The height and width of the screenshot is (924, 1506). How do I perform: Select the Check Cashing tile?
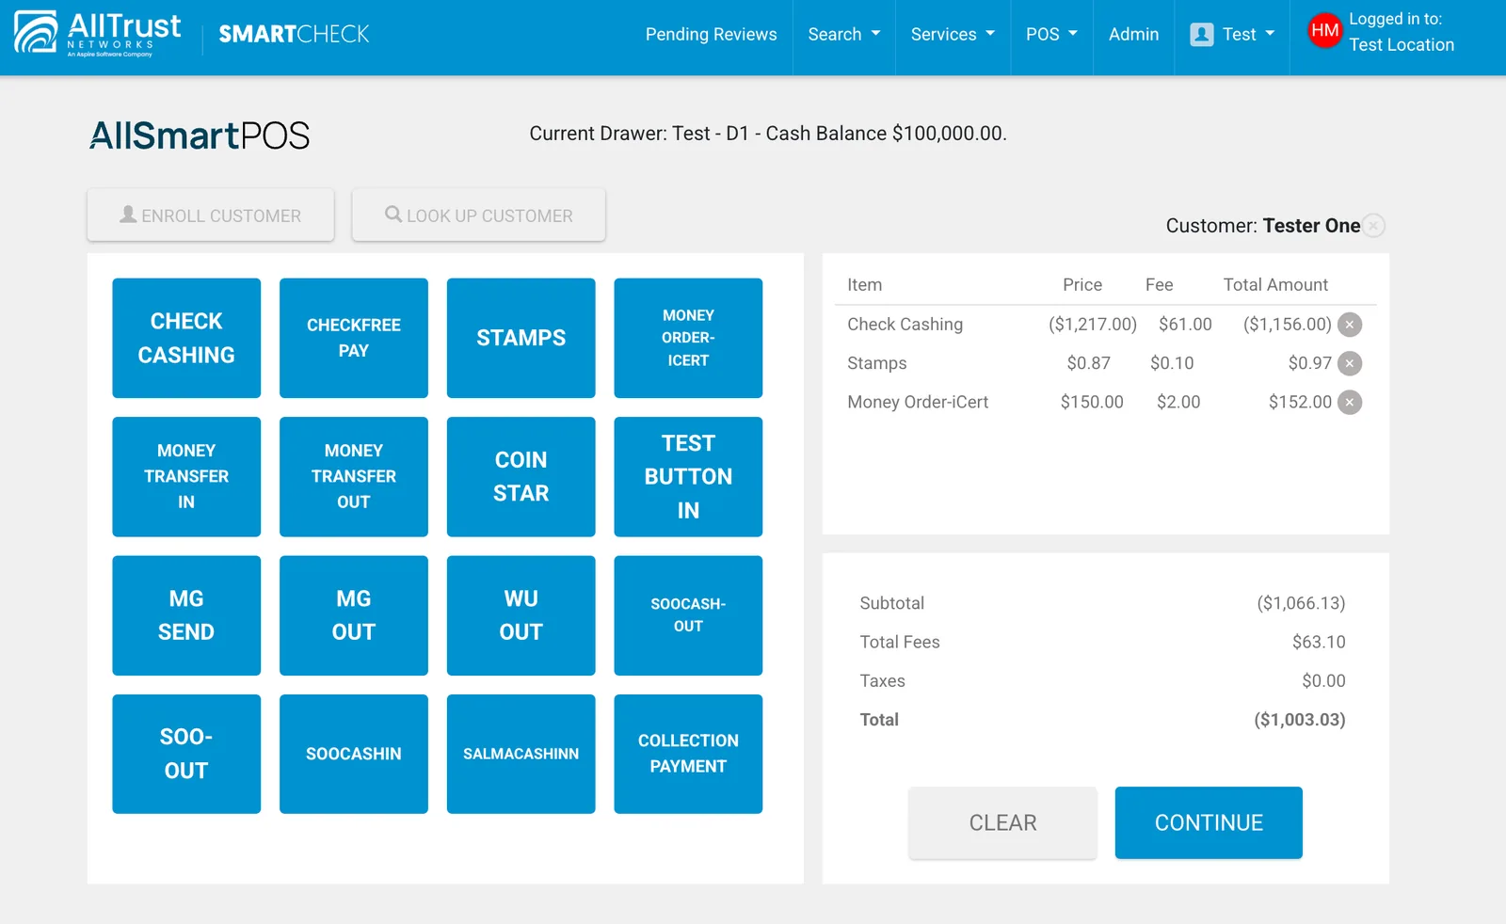[x=186, y=338]
